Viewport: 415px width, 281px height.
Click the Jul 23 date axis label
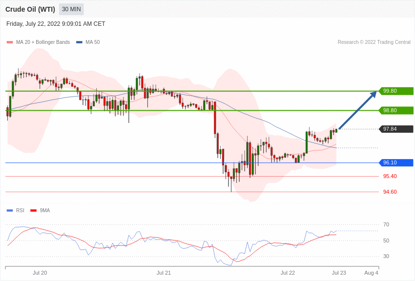[x=339, y=273]
